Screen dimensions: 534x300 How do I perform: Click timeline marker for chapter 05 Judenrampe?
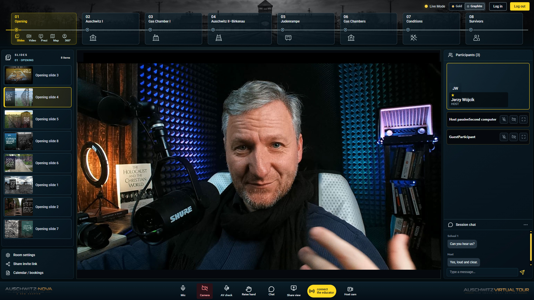click(283, 30)
